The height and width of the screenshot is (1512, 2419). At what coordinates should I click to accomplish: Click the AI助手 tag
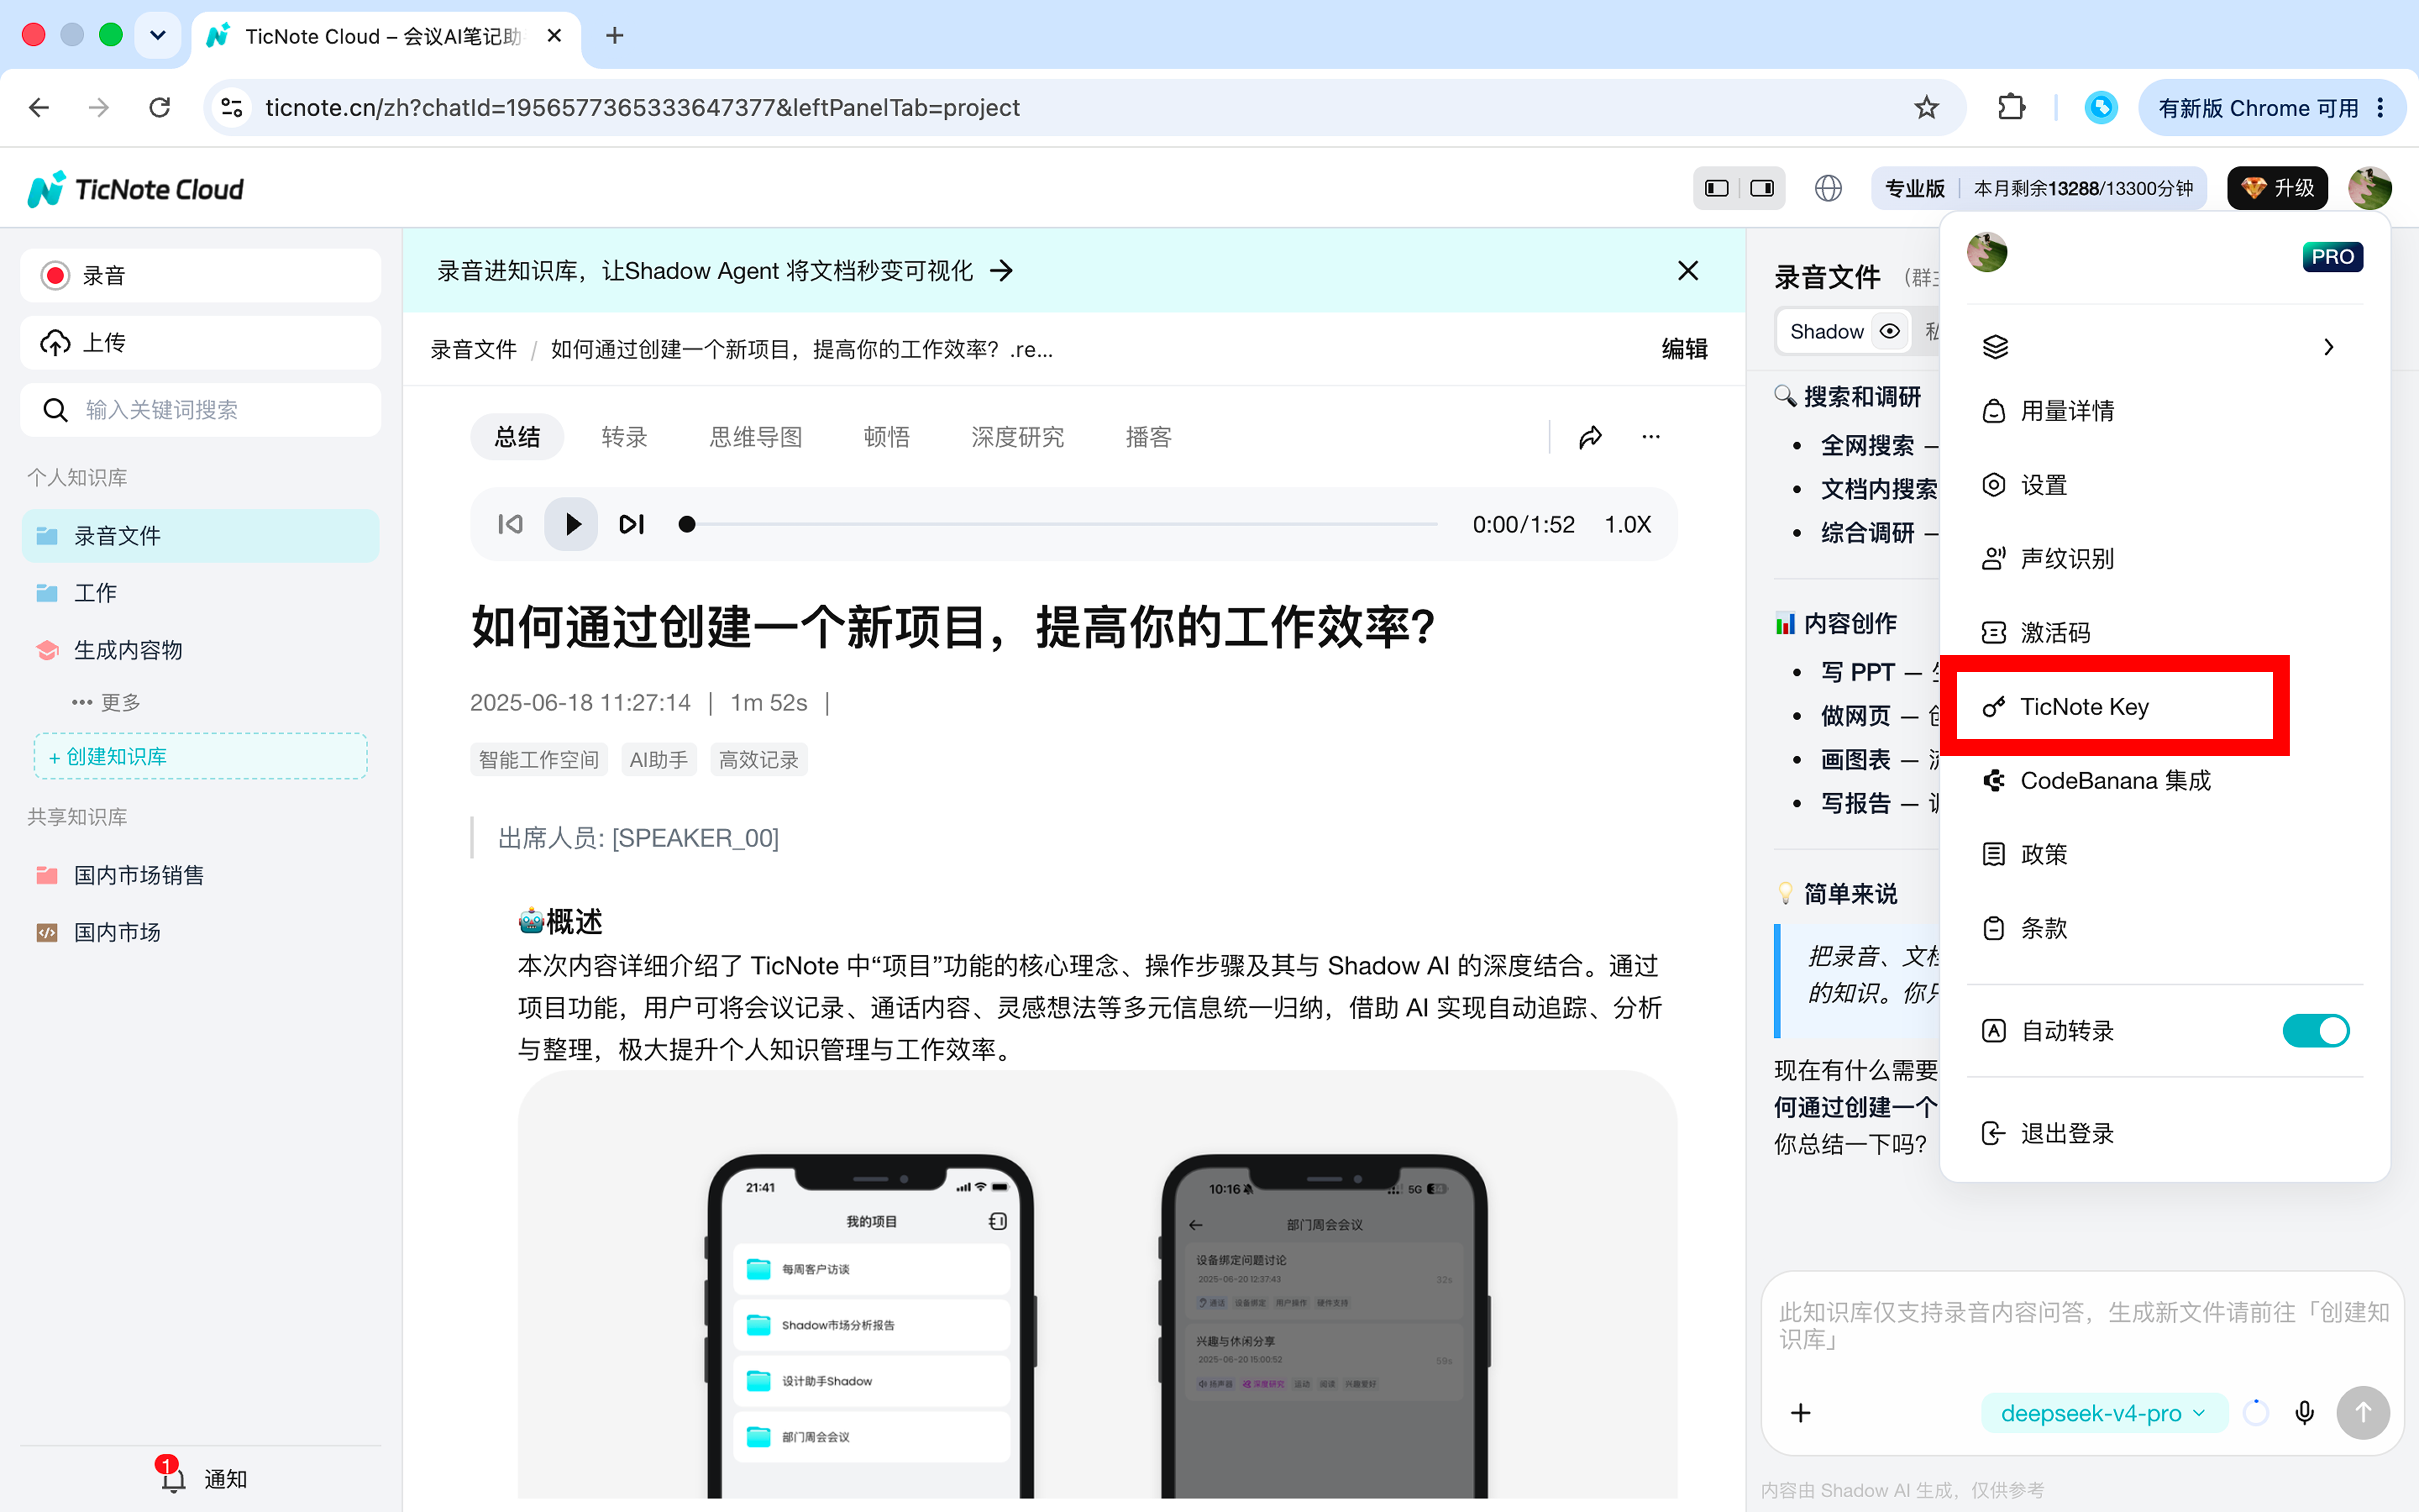[x=659, y=760]
